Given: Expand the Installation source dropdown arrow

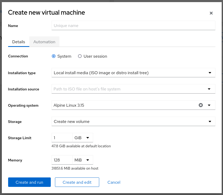Looking at the screenshot, I should 209,89.
